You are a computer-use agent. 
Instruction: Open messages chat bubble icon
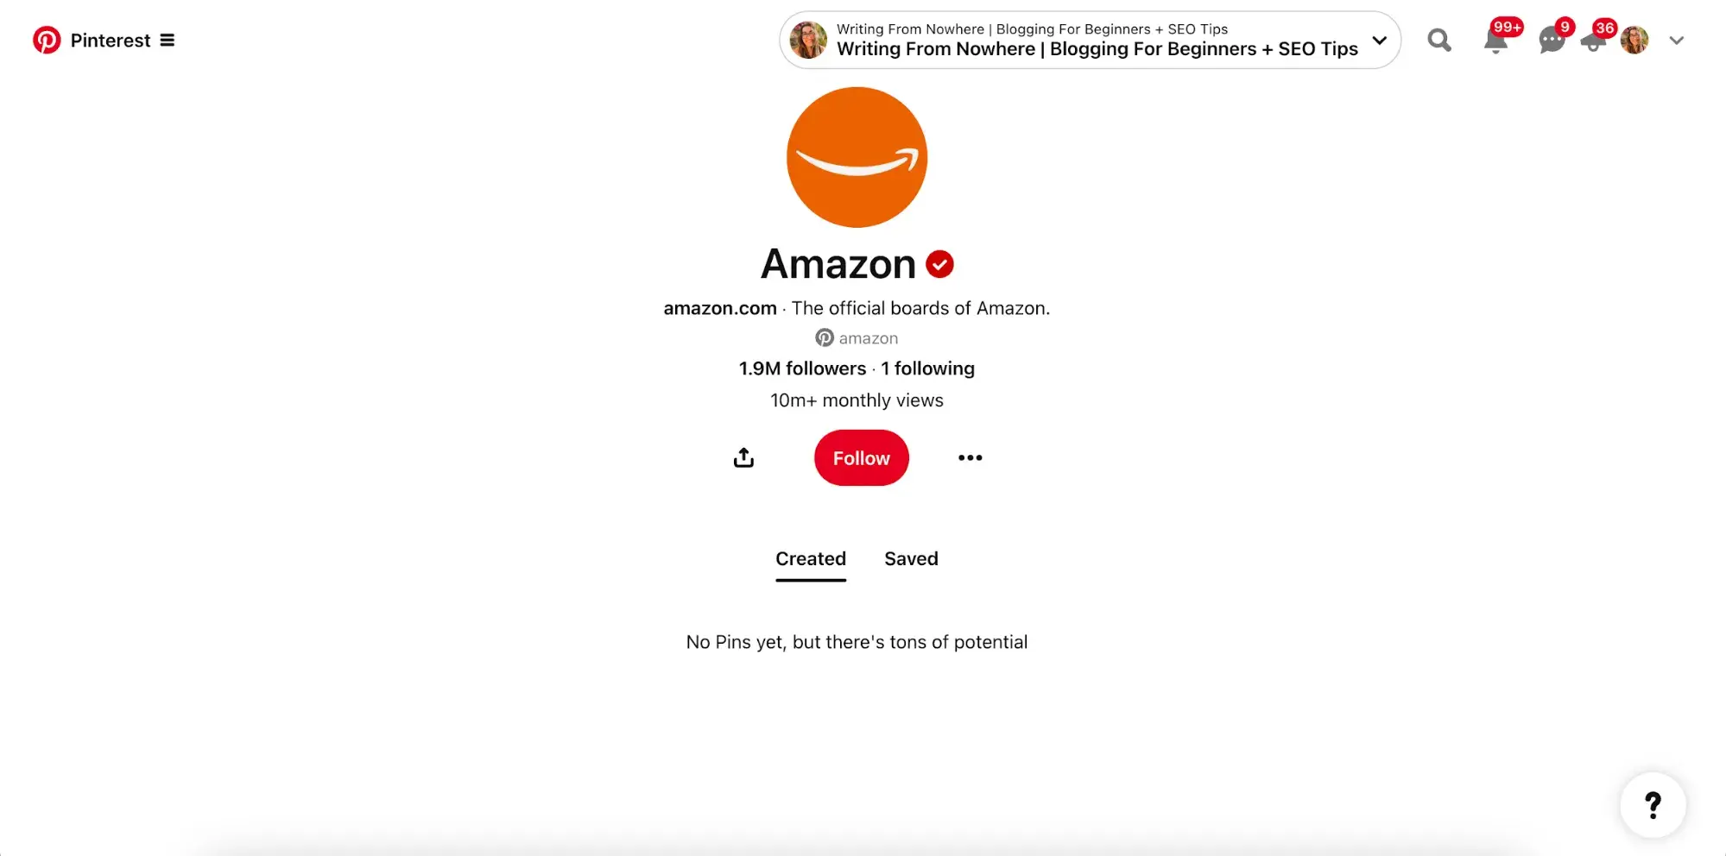[x=1552, y=40]
